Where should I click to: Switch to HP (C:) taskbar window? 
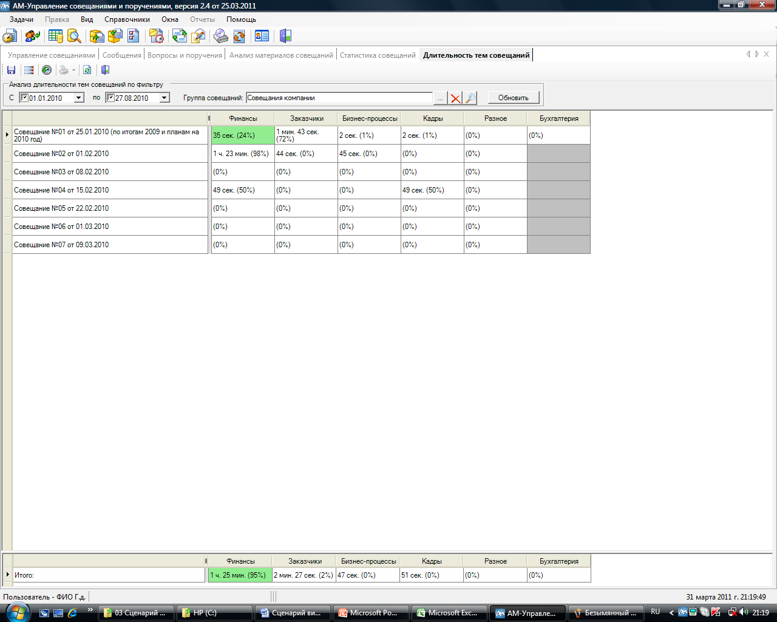[214, 613]
